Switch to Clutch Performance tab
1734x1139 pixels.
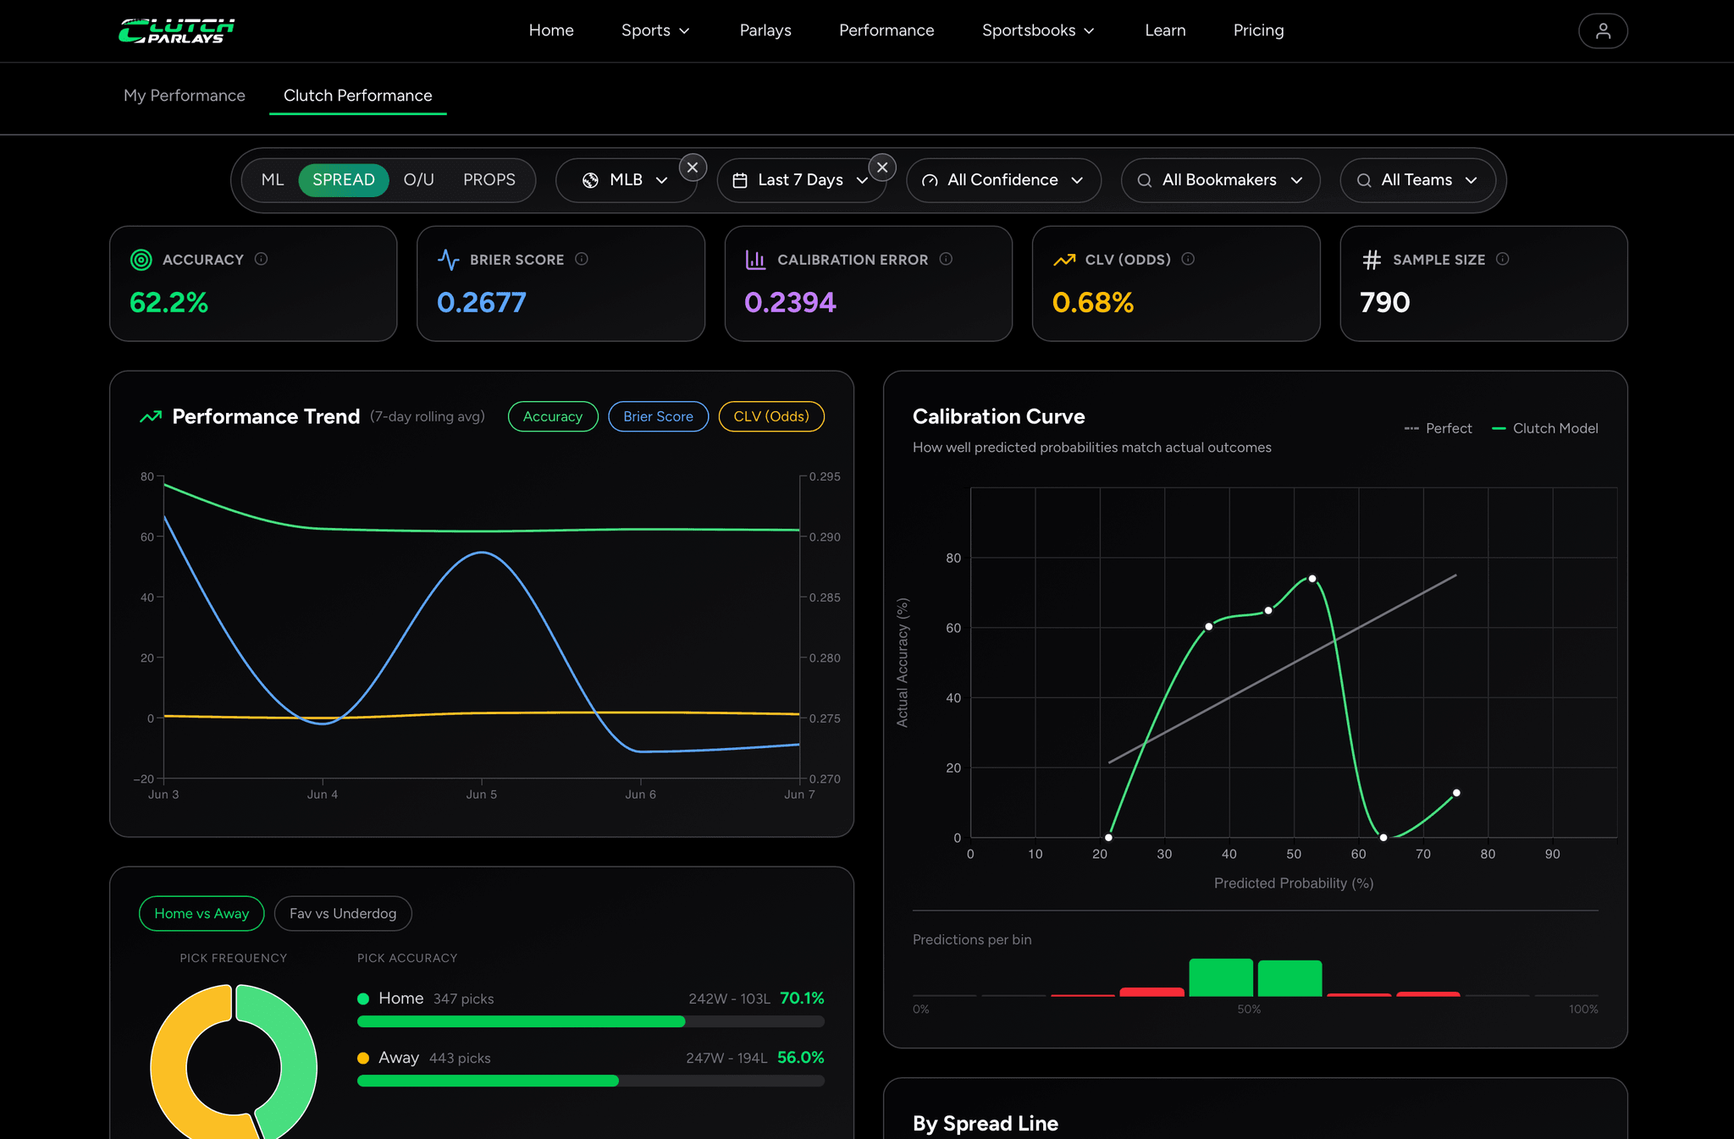357,96
